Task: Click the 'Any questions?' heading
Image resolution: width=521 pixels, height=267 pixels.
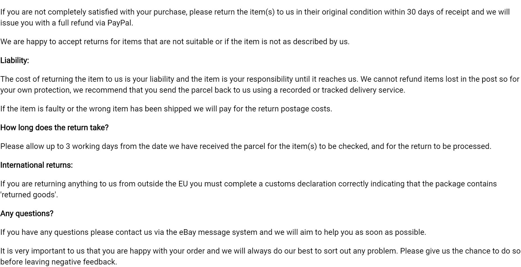Action: click(27, 214)
